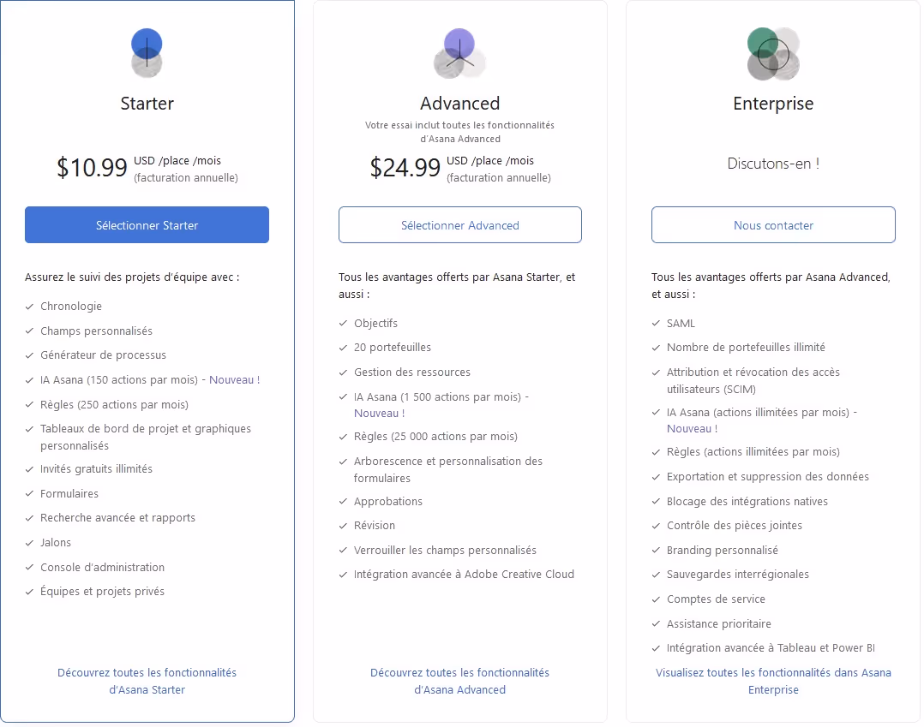Open Découvrez toutes les fonctionnalités d'Asana Advanced link
This screenshot has width=924, height=727.
(x=459, y=681)
